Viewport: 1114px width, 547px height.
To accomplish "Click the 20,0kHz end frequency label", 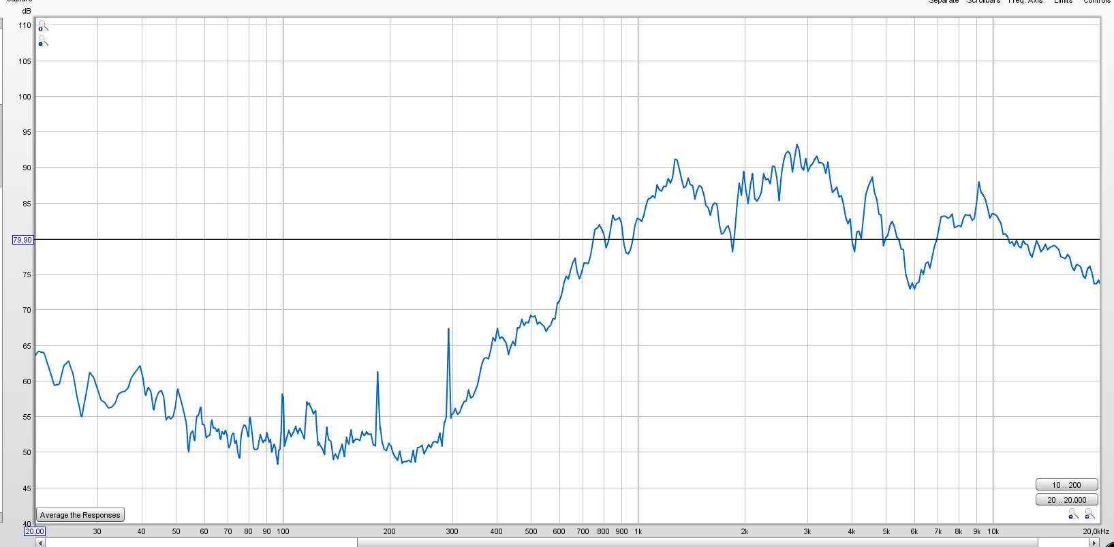I will point(1096,531).
